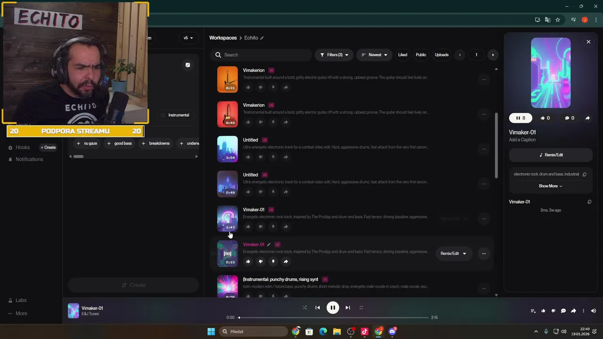Like the first Vimakerion track (0:31)
The height and width of the screenshot is (339, 603).
248,87
